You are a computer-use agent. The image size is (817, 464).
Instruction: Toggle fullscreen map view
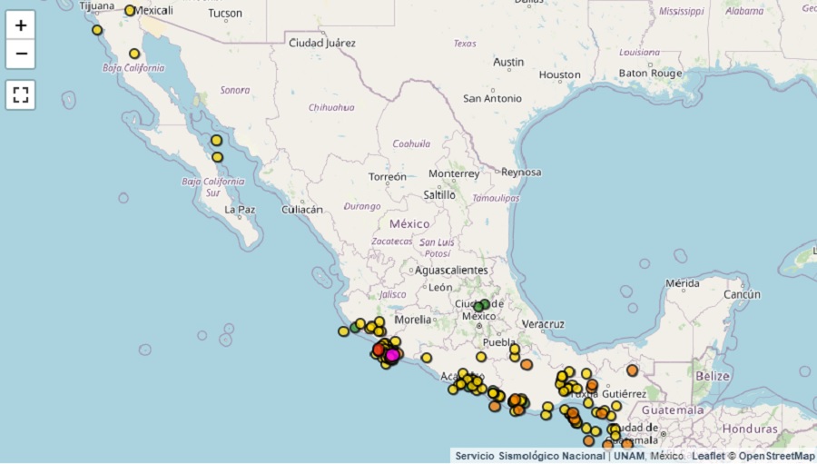tap(21, 94)
